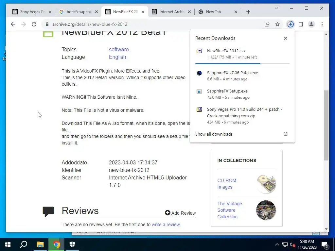This screenshot has height=251, width=335.
Task: Close the borisfx sapphire tab
Action: coord(97,12)
